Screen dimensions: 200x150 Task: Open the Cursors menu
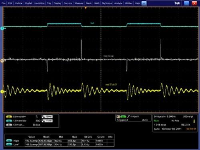(68, 3)
